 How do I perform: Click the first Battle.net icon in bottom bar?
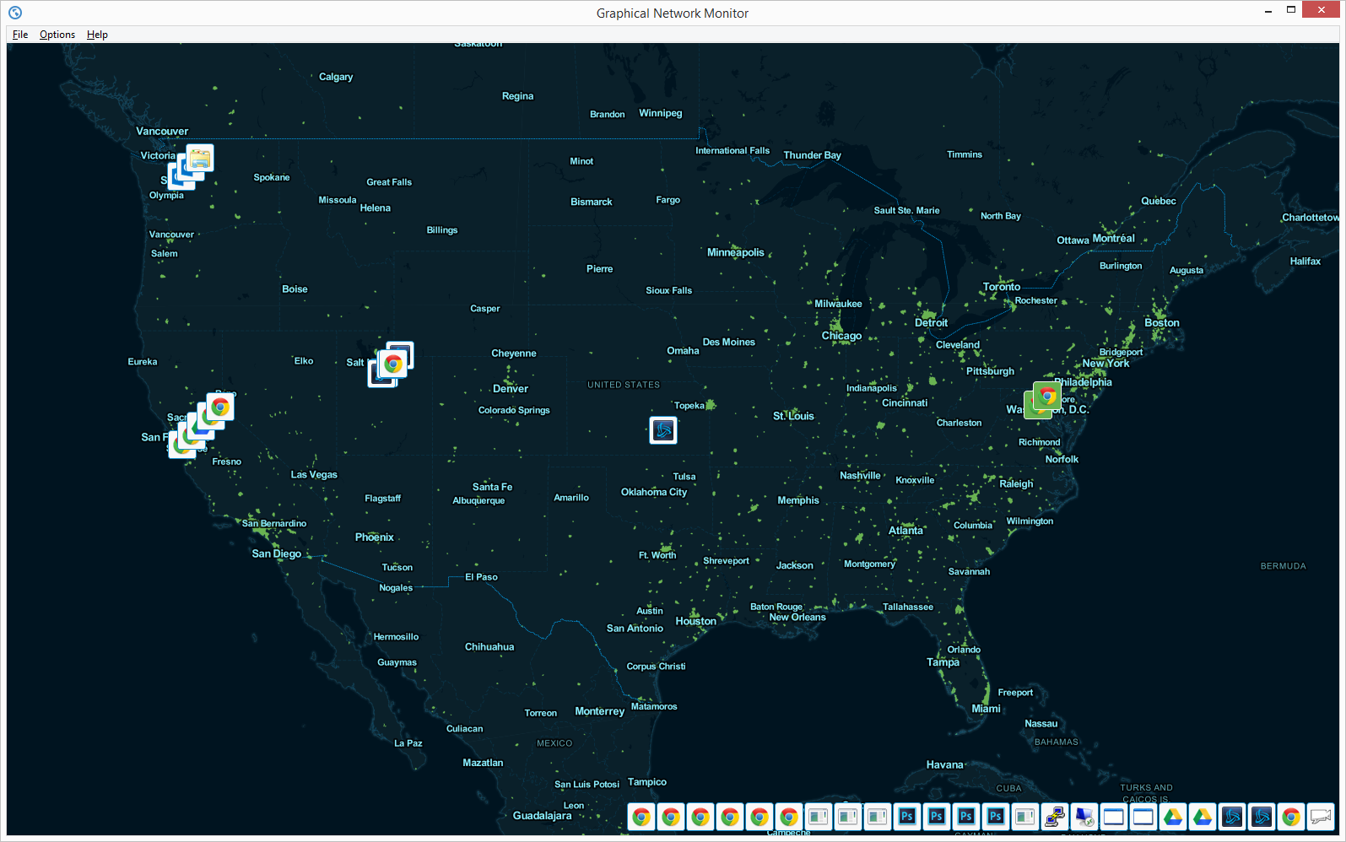point(1232,817)
